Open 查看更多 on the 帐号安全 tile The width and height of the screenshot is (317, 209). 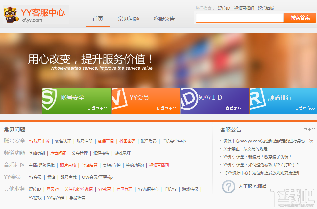click(97, 108)
